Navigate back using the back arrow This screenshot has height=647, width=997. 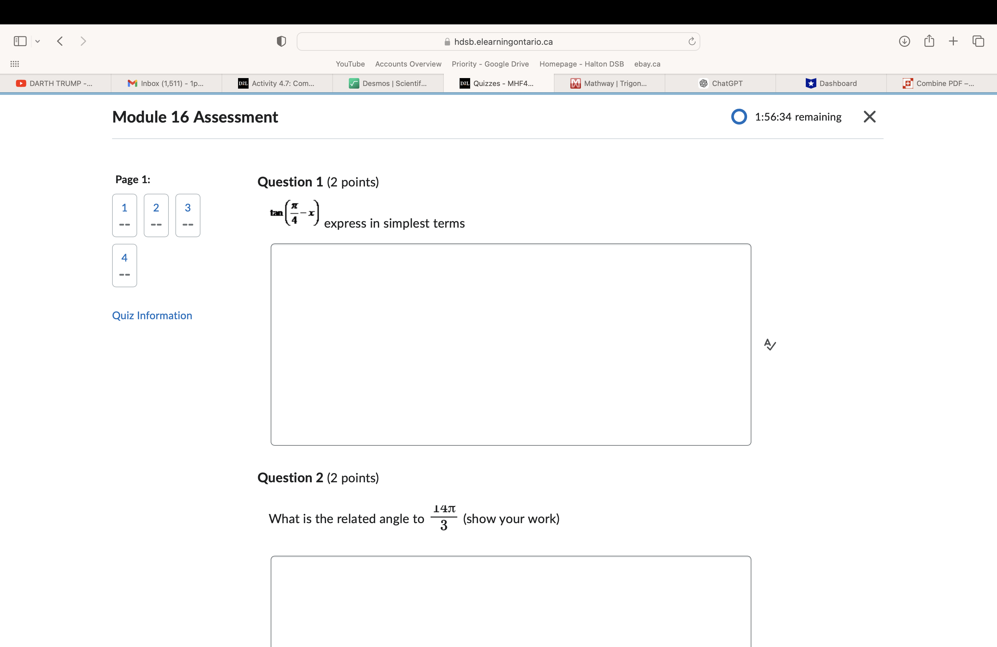click(60, 41)
